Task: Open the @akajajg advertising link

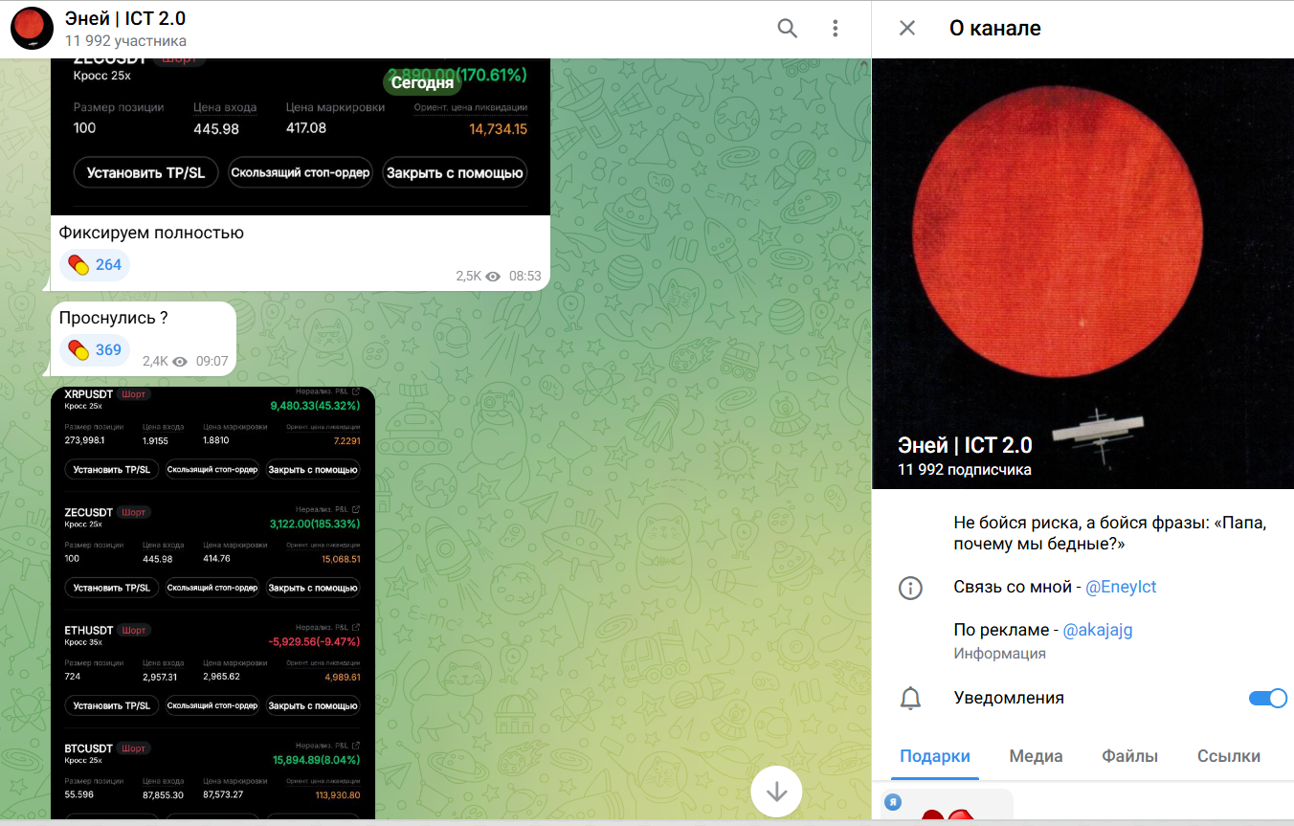Action: click(1097, 630)
